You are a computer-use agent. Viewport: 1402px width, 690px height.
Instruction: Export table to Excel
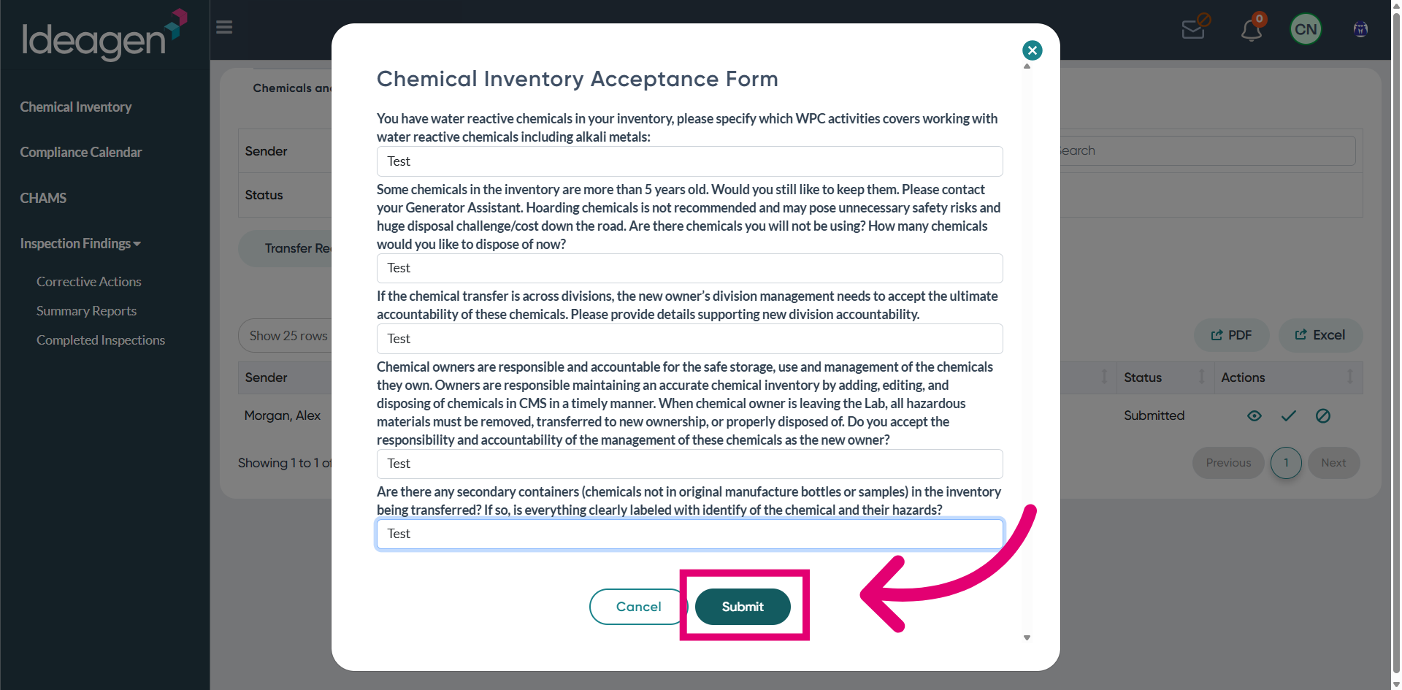1320,335
